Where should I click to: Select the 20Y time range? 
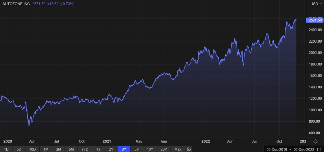click(164, 149)
